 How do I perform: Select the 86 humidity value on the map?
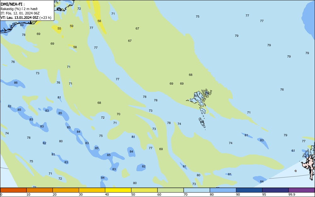coord(16,83)
